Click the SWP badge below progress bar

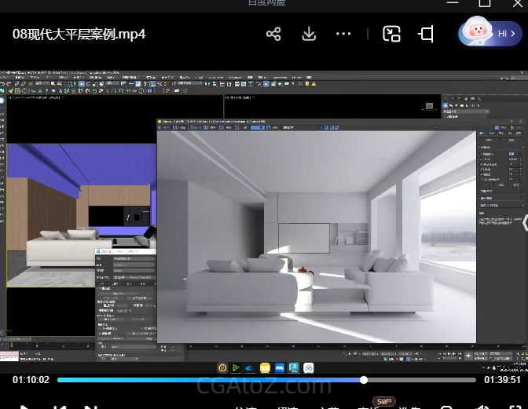click(384, 401)
